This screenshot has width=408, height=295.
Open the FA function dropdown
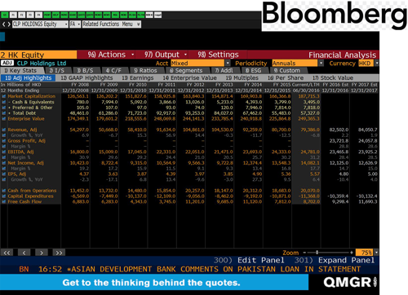click(x=75, y=24)
